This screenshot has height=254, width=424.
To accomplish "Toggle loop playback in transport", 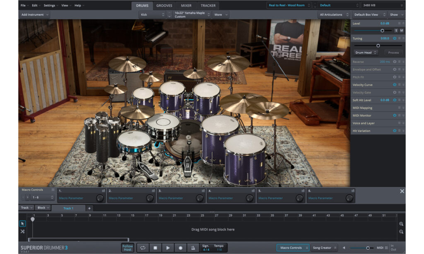I will (143, 247).
